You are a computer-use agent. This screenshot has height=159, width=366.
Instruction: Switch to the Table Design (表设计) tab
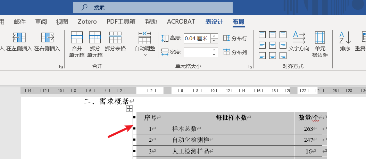214,22
